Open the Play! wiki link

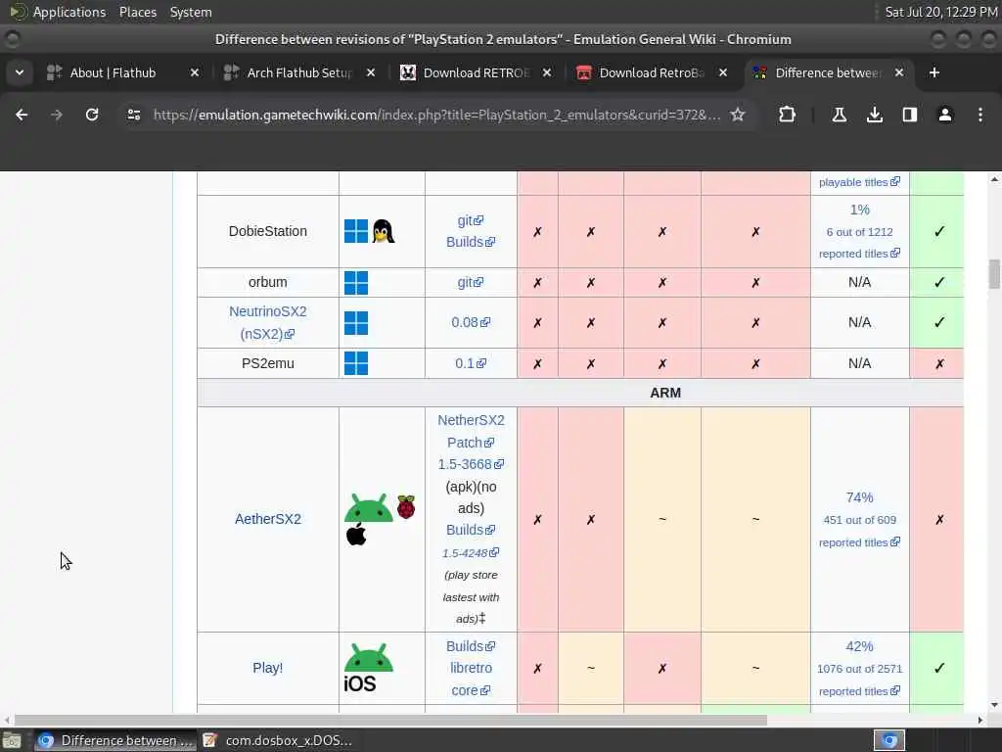coord(268,668)
